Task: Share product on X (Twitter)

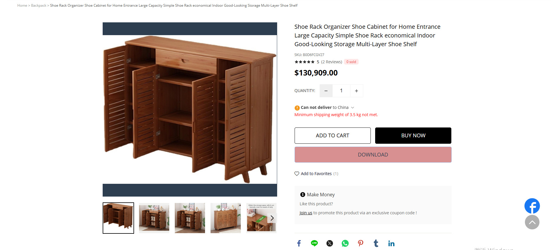Action: pos(330,243)
